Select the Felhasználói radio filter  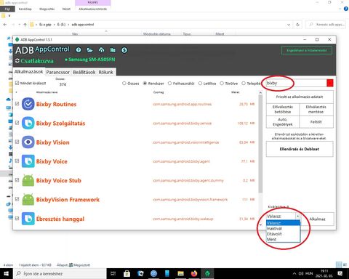(x=169, y=84)
